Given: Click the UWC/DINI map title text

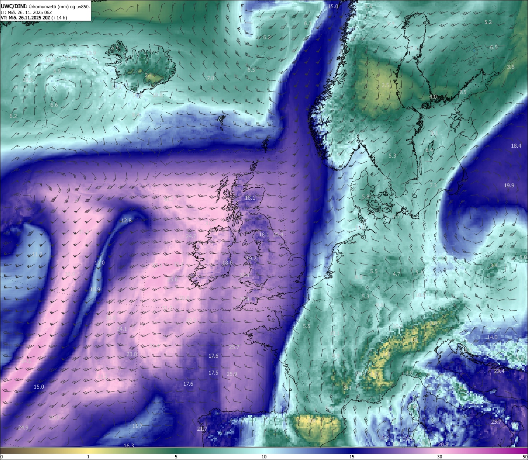Looking at the screenshot, I should click(x=45, y=6).
